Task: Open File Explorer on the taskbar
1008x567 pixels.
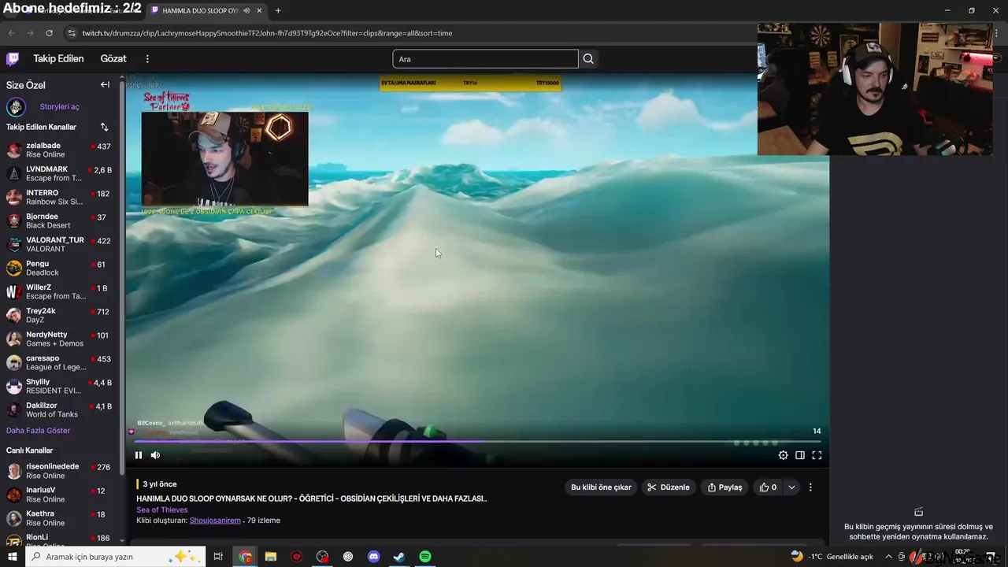Action: (x=271, y=557)
